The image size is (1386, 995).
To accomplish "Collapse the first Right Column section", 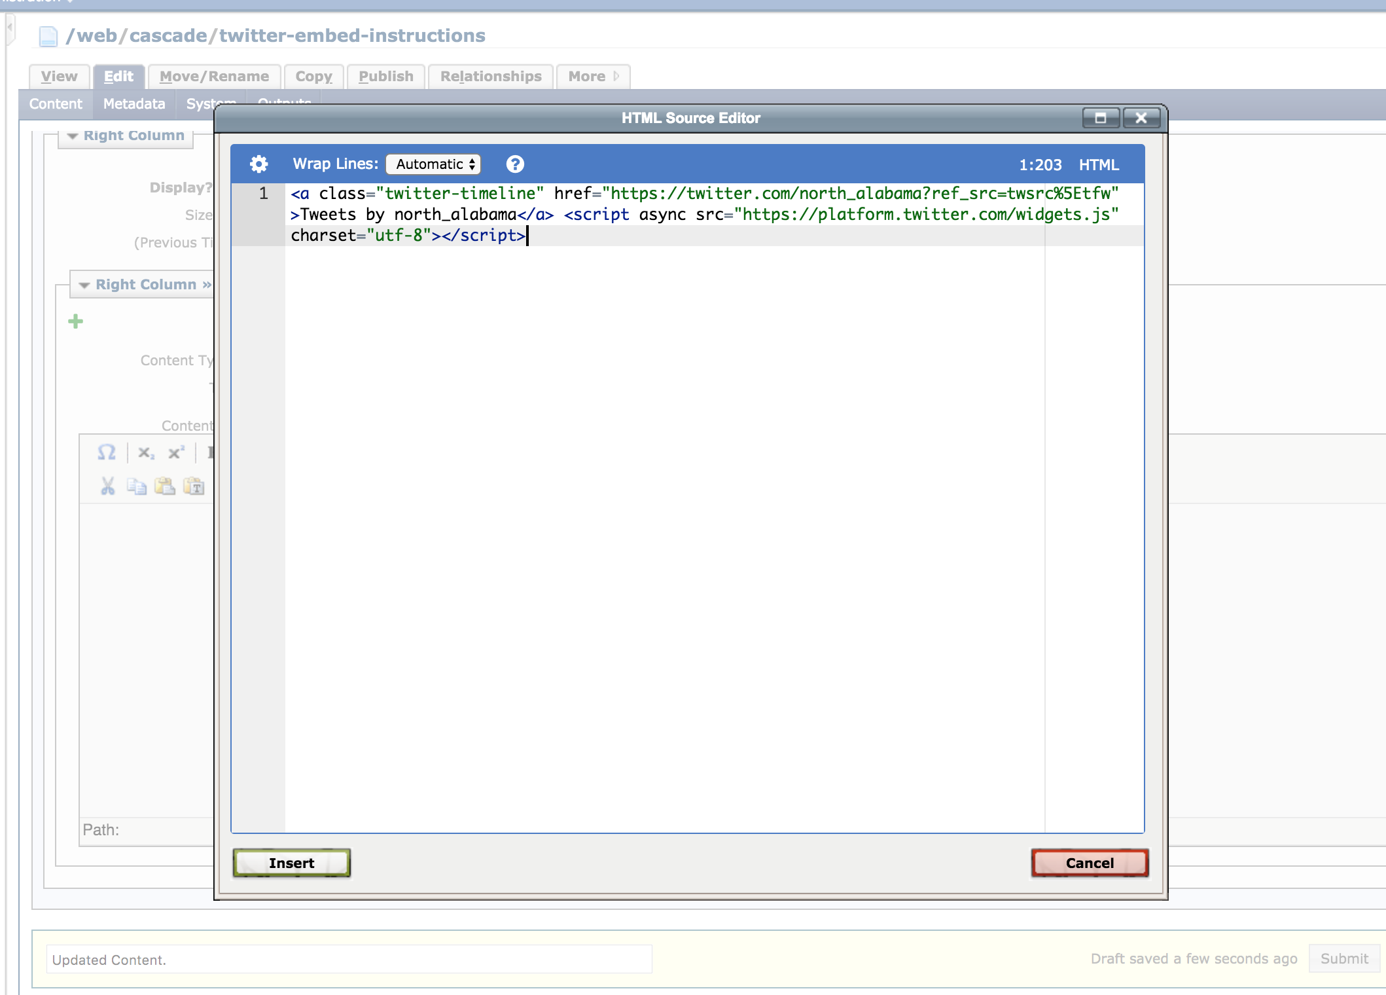I will click(x=71, y=135).
